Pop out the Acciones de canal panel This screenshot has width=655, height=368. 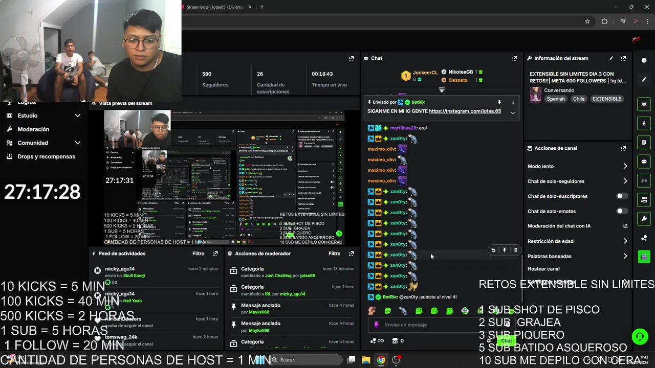(623, 148)
